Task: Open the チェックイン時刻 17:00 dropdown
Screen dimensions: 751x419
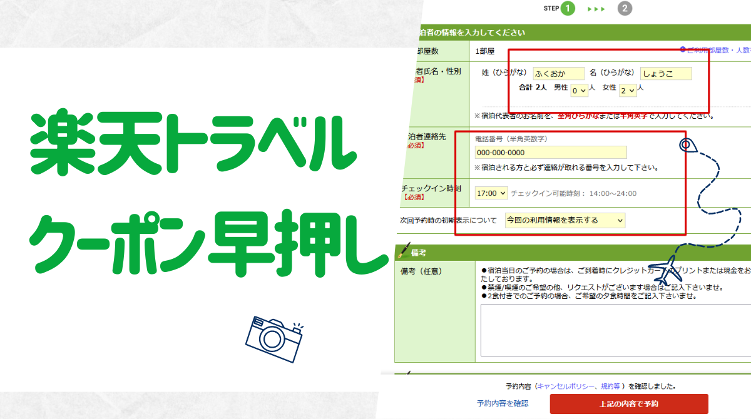Action: tap(491, 193)
